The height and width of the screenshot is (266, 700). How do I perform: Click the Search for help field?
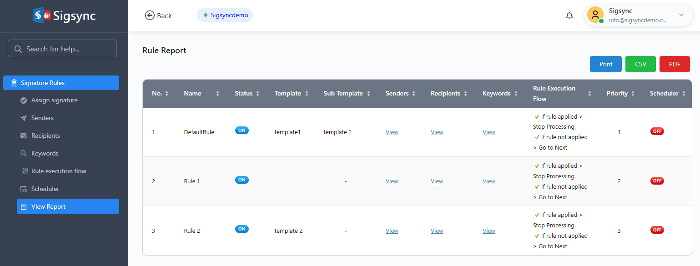pos(62,49)
